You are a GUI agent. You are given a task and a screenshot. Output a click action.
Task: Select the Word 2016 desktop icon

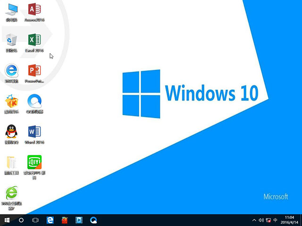[x=34, y=132]
